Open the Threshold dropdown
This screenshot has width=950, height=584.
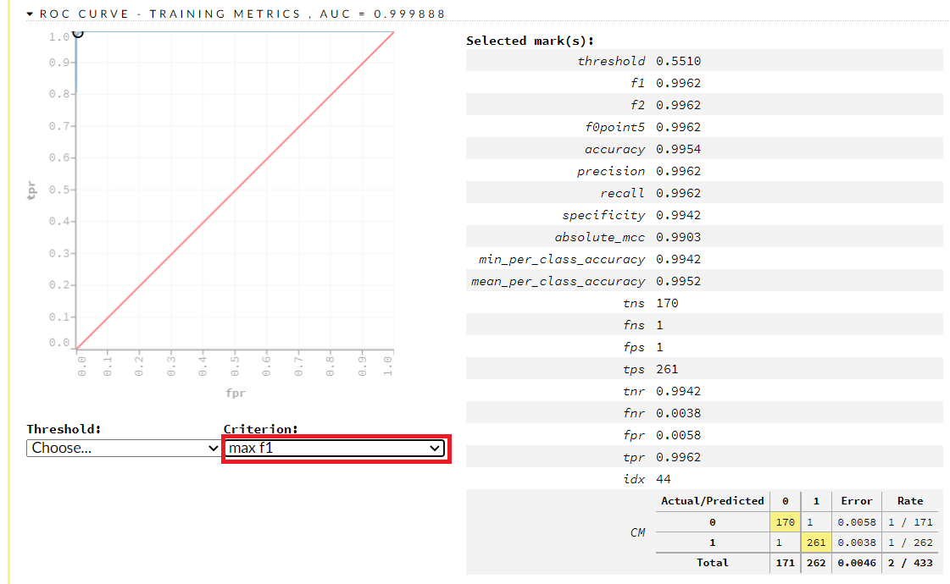[123, 448]
